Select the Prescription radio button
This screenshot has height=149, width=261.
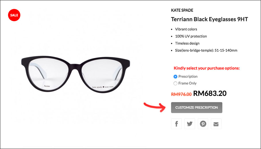point(175,77)
